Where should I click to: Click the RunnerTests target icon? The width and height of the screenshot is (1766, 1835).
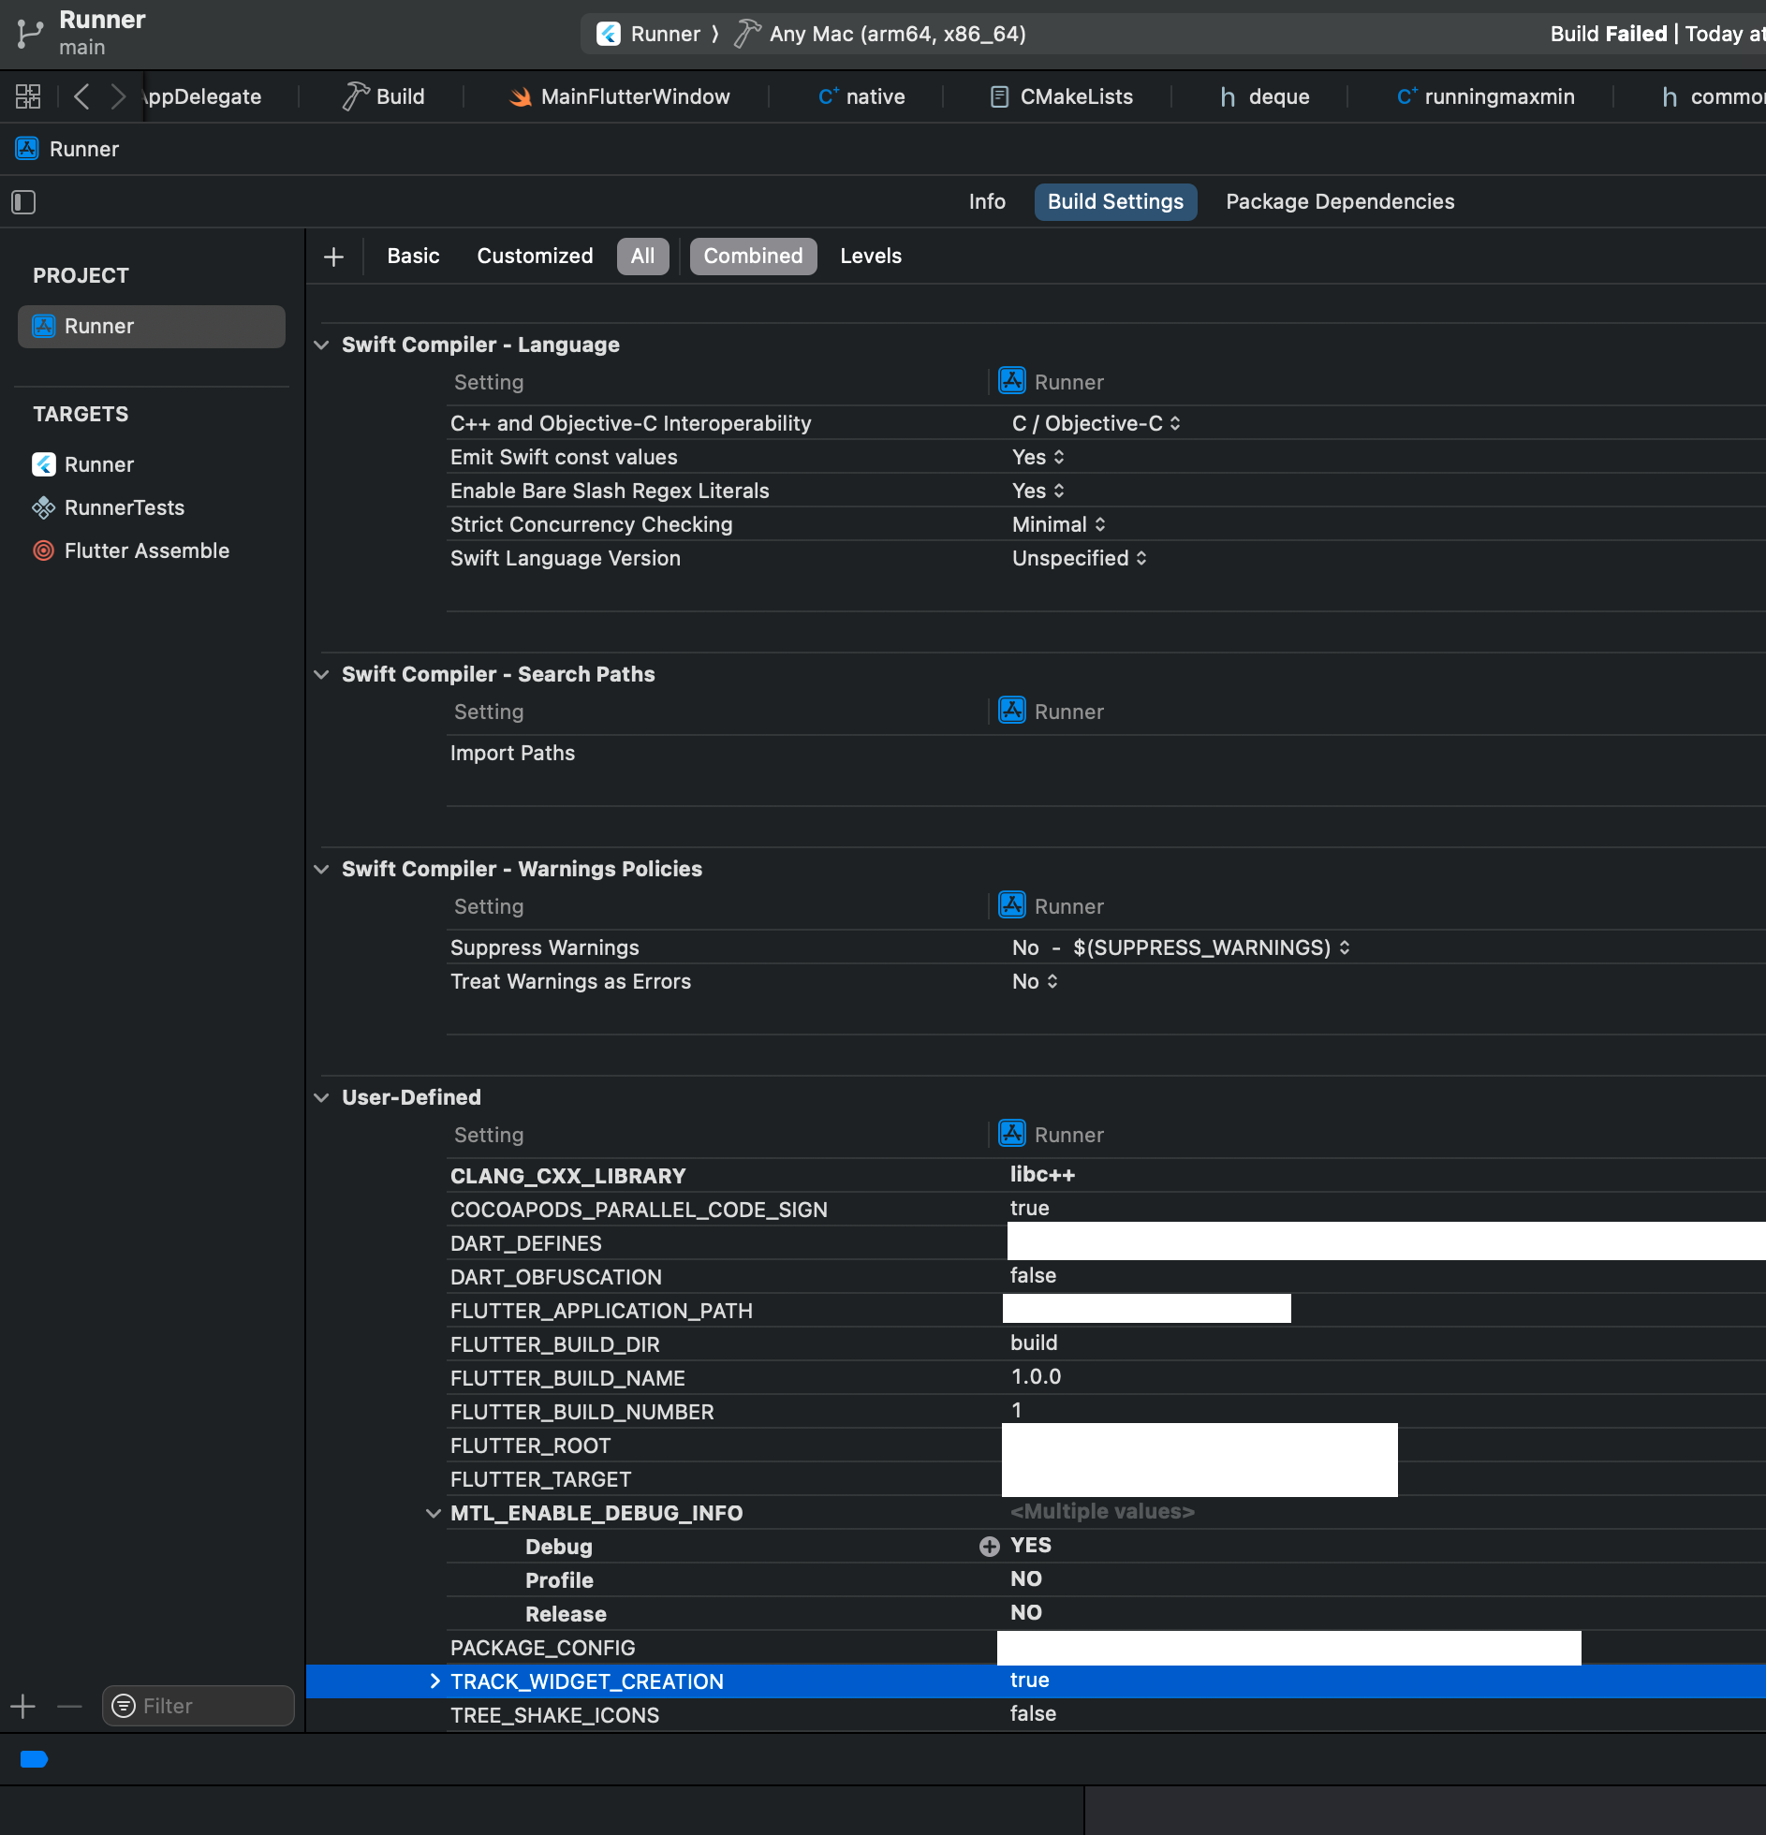point(43,507)
